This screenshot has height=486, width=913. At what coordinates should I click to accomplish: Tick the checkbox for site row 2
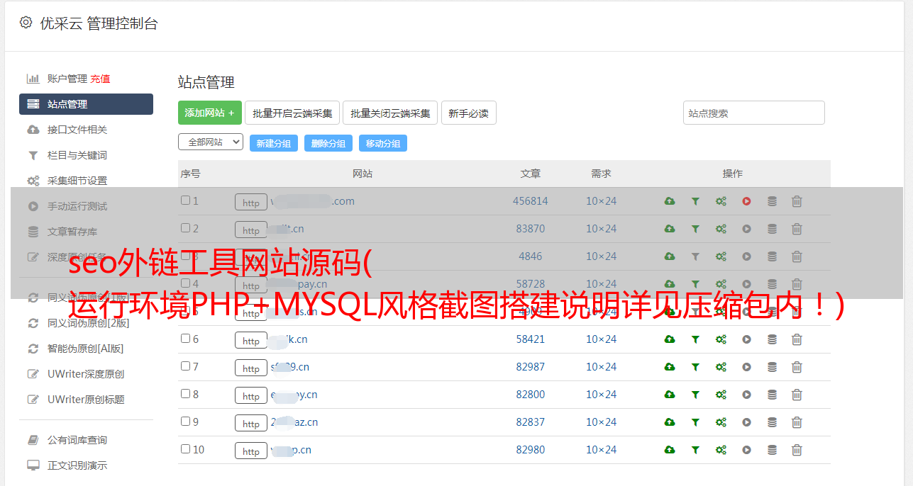185,228
